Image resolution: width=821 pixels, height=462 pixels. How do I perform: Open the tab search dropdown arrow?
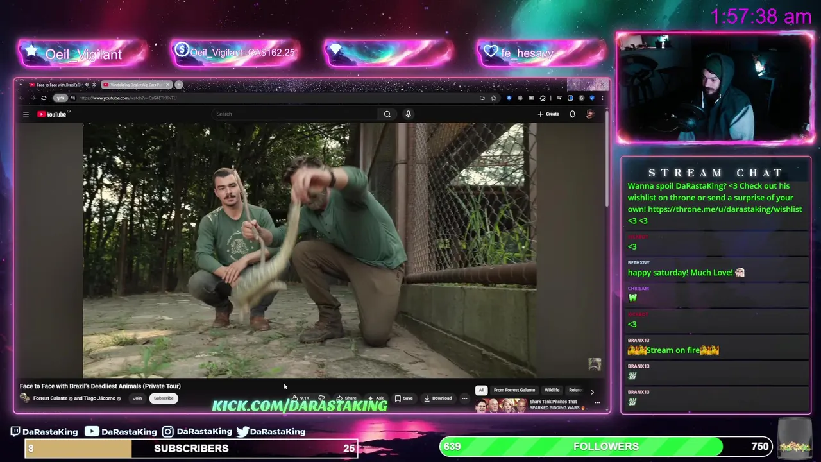21,85
